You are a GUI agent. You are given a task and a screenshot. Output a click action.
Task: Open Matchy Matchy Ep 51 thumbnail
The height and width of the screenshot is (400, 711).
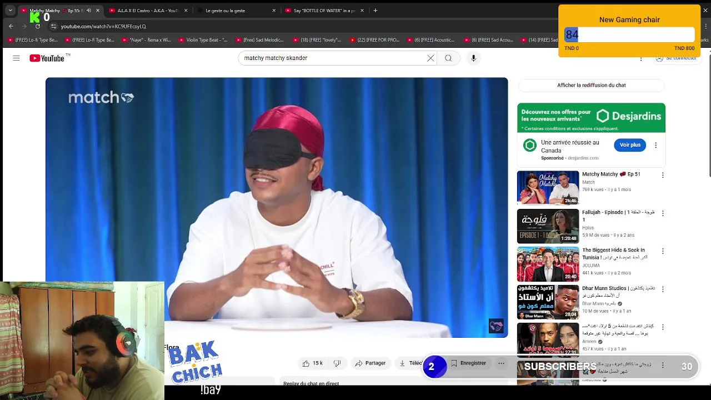pyautogui.click(x=548, y=188)
